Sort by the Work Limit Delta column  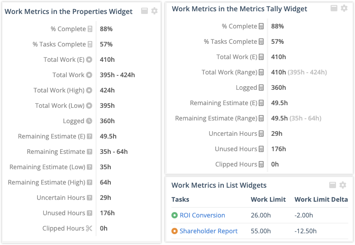coord(321,199)
